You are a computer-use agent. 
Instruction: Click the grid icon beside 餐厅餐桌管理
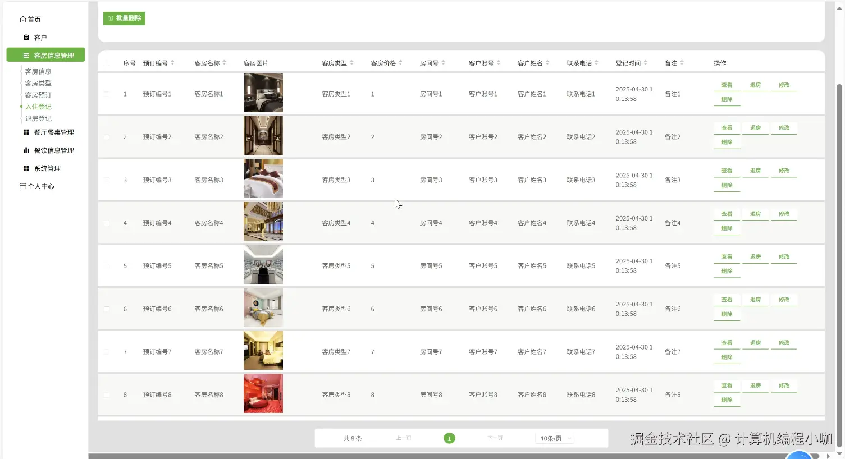pos(26,132)
